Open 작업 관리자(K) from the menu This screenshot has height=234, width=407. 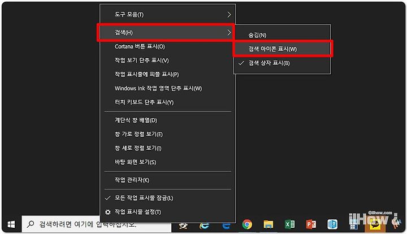(x=168, y=180)
